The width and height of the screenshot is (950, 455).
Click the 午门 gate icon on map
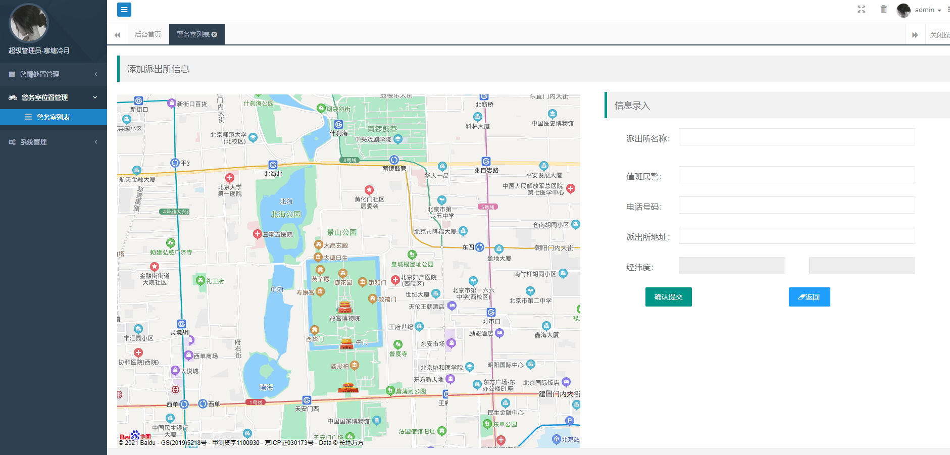[x=346, y=343]
